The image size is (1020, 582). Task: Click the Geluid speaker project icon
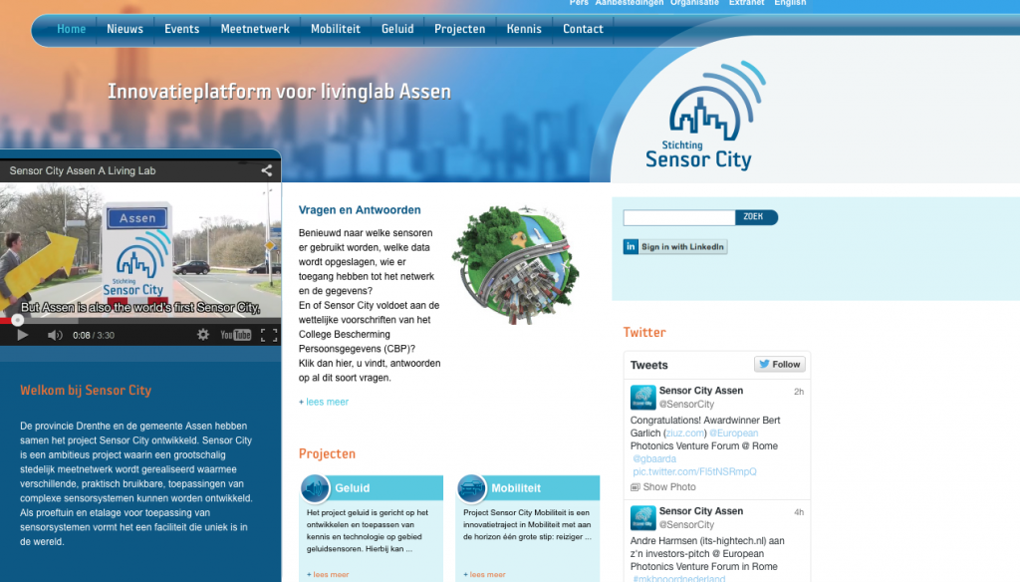pos(315,488)
